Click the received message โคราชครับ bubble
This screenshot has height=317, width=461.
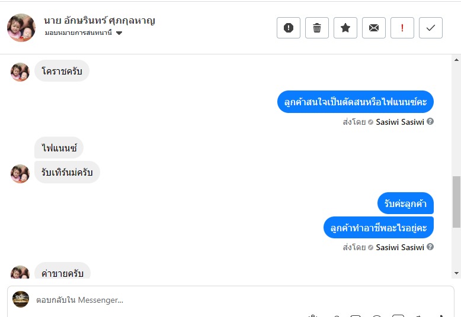pyautogui.click(x=62, y=72)
